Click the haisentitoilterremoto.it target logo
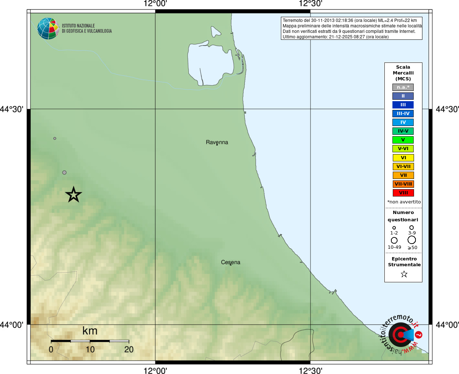Viewport: 459px width, 374px height. pos(400,335)
